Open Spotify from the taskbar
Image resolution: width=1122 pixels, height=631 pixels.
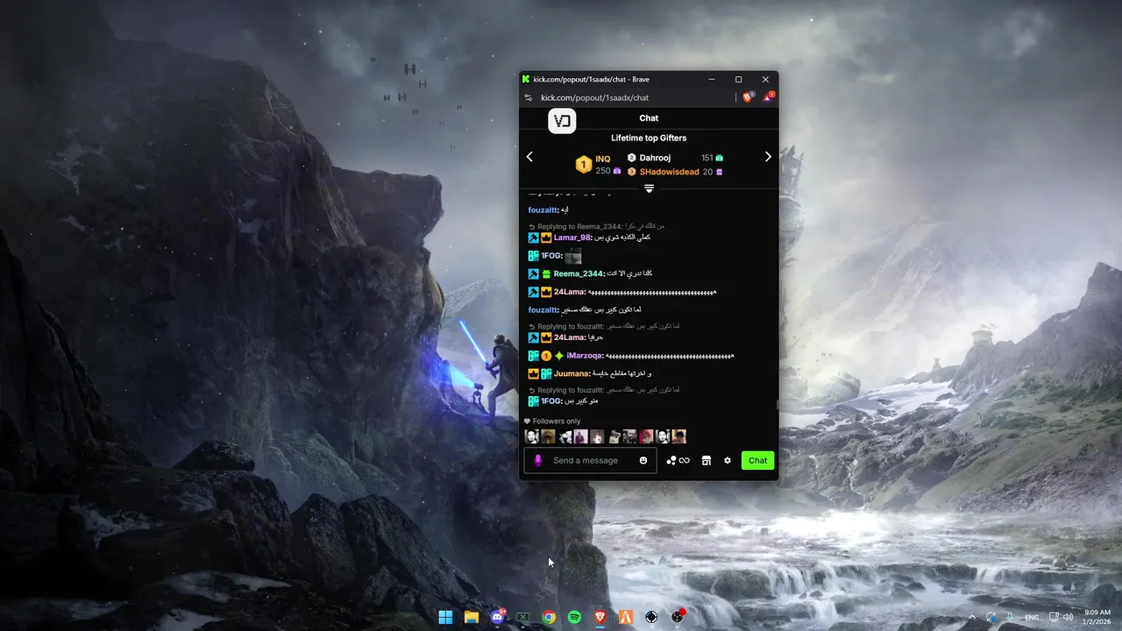574,617
